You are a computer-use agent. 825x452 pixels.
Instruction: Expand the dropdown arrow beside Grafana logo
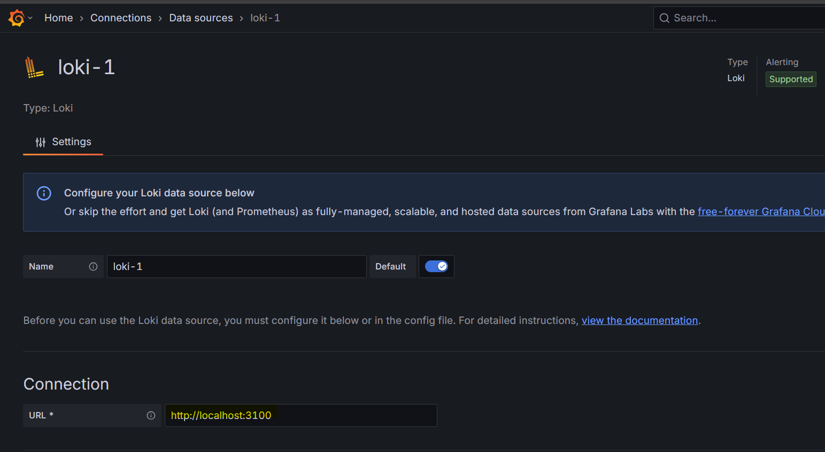click(x=30, y=18)
